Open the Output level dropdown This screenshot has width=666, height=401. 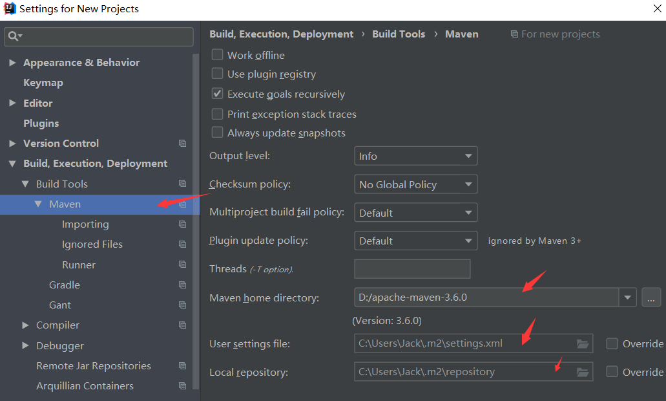[x=416, y=156]
